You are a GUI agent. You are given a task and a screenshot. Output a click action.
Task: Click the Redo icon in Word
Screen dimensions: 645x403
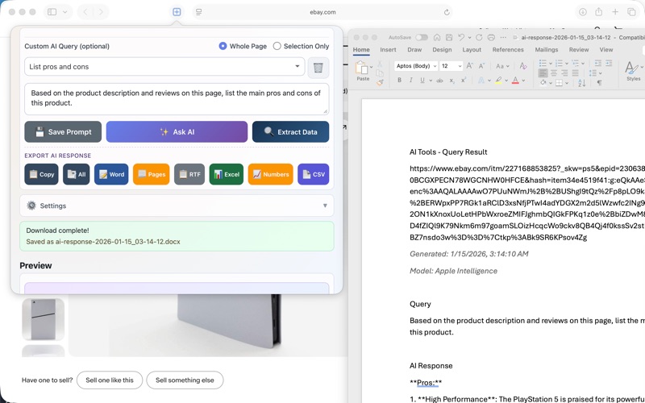pos(479,37)
